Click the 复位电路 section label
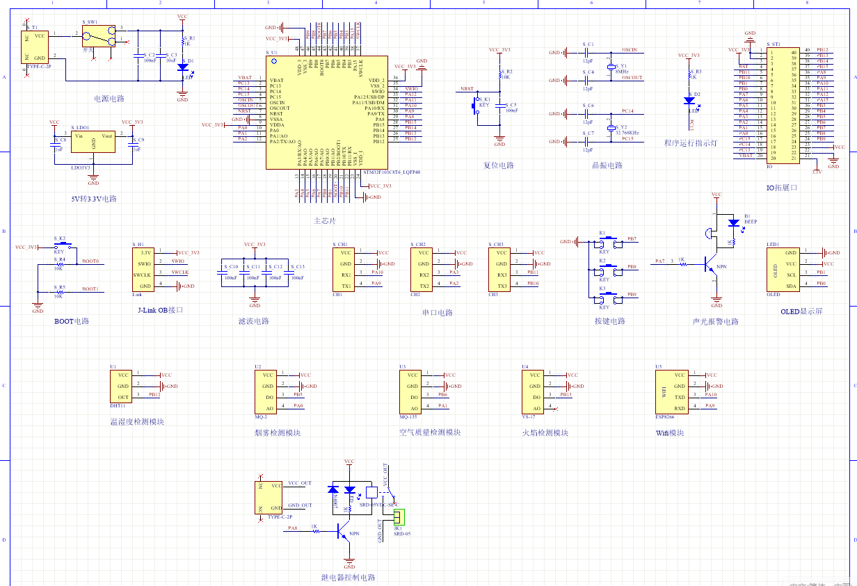857x586 pixels. 498,165
